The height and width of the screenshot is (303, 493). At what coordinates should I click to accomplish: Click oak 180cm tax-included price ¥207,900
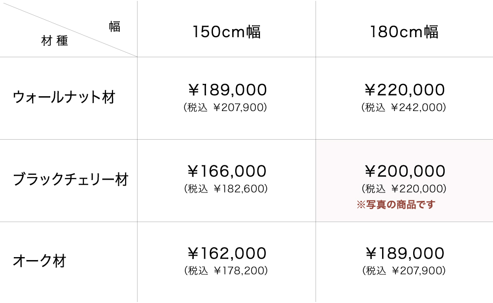pyautogui.click(x=404, y=270)
